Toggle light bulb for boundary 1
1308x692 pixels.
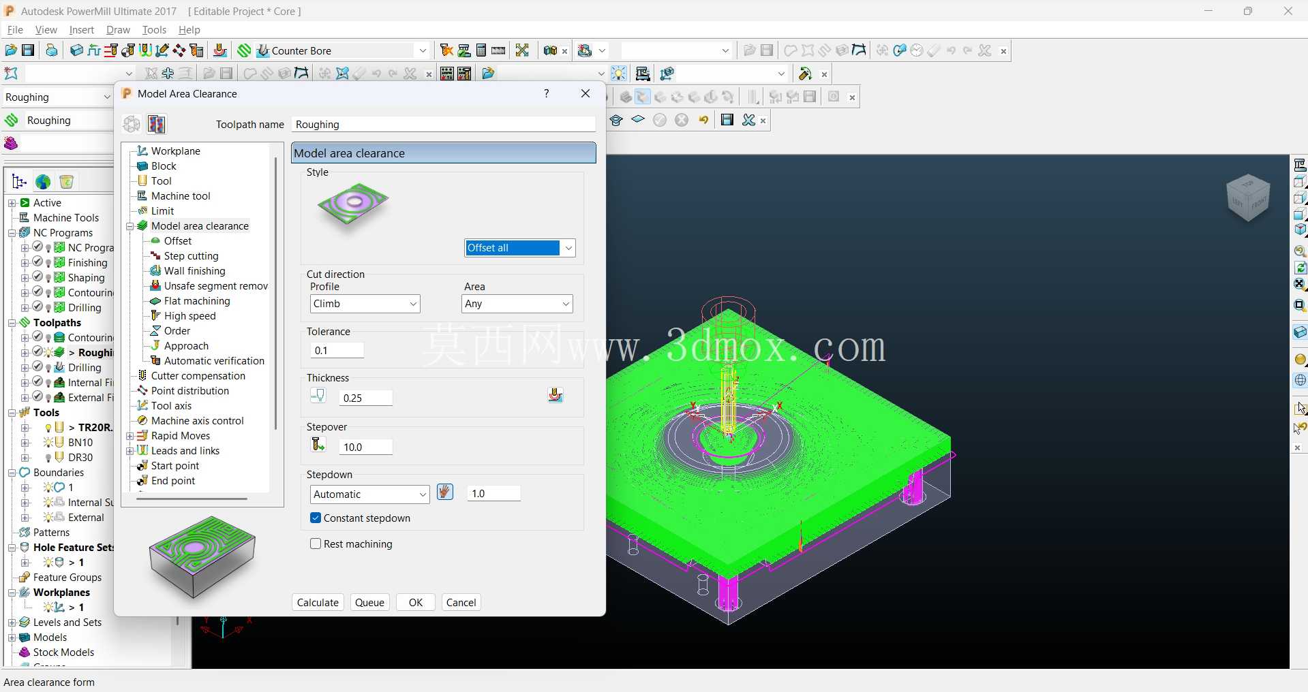click(x=48, y=488)
